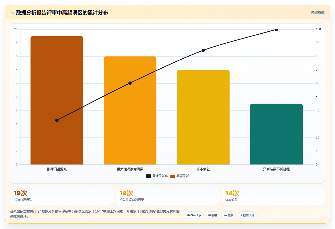335x229 pixels.
Task: Click the Chart.js tag chip
Action: (x=194, y=215)
